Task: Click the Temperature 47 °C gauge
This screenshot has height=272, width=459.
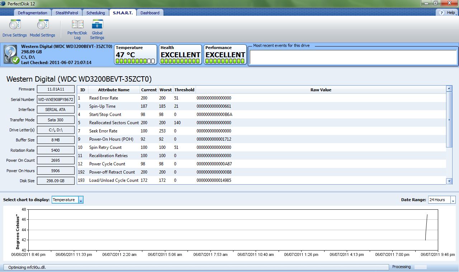Action: click(136, 55)
